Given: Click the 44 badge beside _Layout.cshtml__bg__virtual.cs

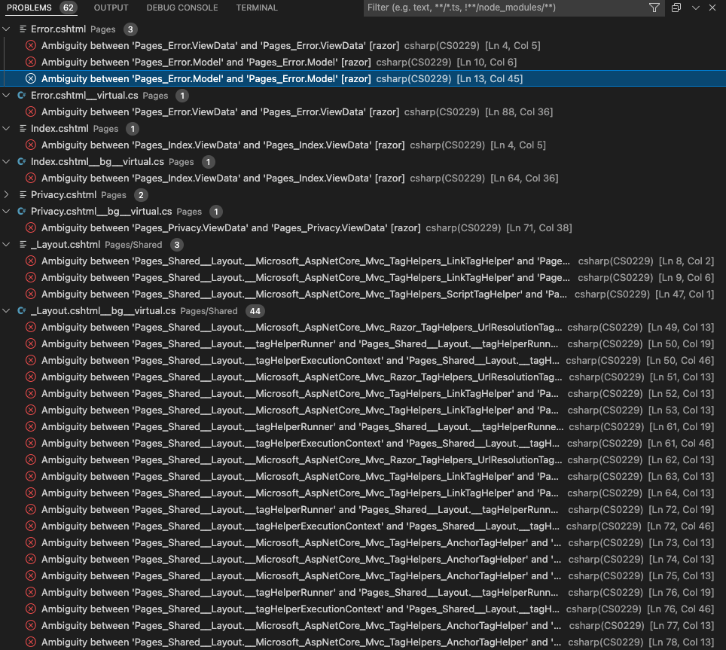Looking at the screenshot, I should pyautogui.click(x=255, y=311).
